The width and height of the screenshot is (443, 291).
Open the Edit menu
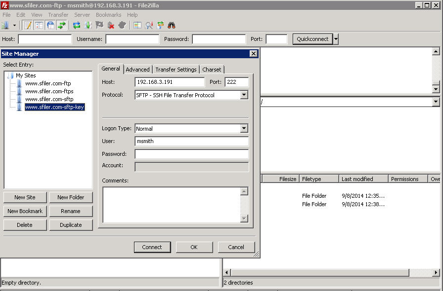point(21,15)
